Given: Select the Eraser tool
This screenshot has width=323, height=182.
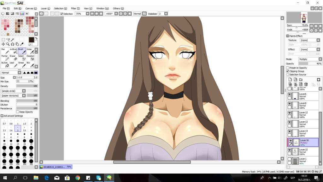Looking at the screenshot, I should [14, 58].
